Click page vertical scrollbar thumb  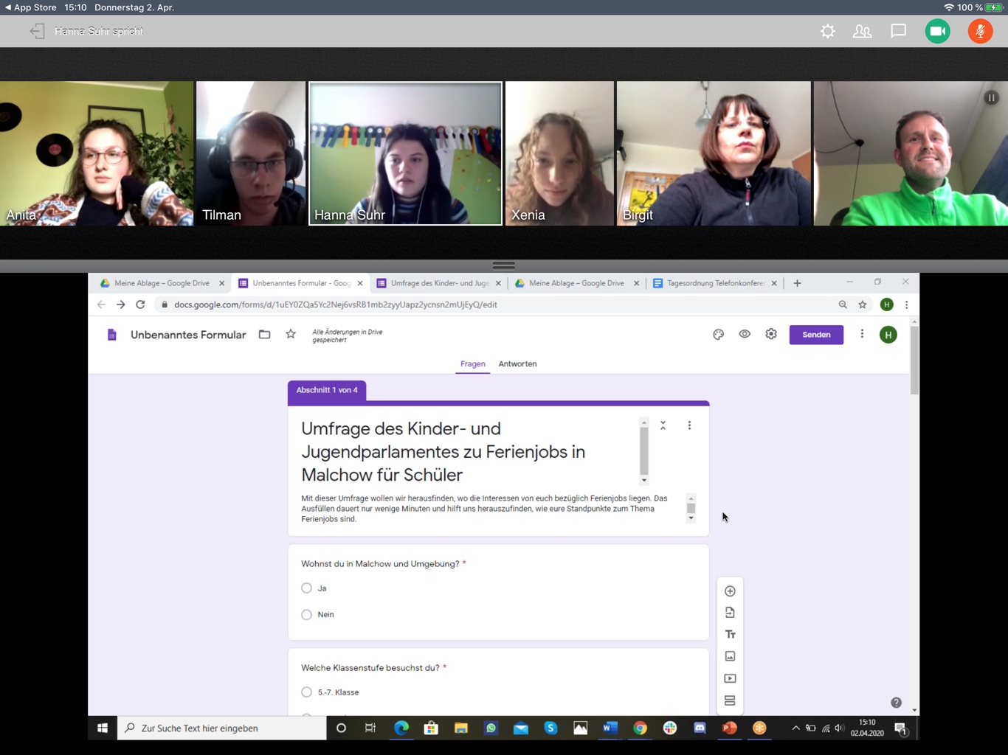coord(915,361)
